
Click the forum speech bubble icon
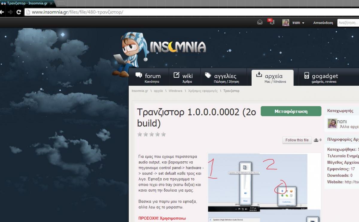[139, 75]
